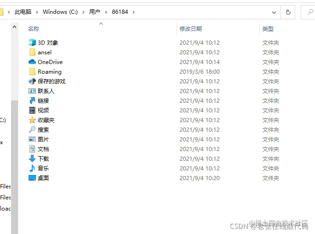Select the 桌面 desktop icon
The image size is (315, 234).
32,178
